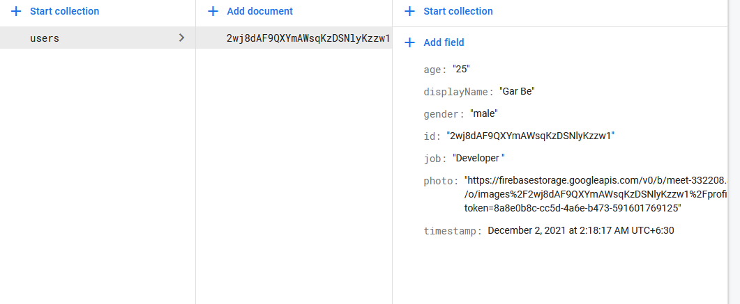Select the age field value "25"

[460, 69]
